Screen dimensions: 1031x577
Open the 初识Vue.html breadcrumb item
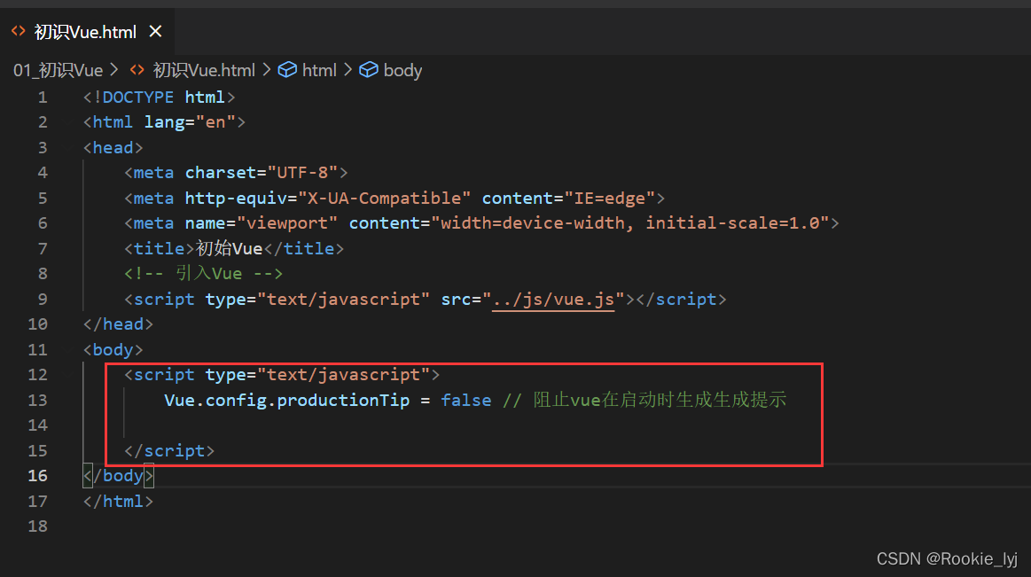(204, 70)
